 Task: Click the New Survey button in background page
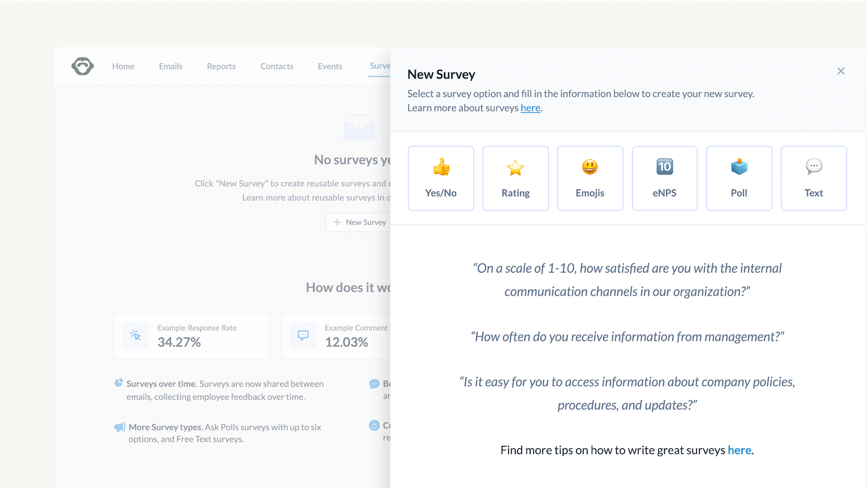(359, 222)
